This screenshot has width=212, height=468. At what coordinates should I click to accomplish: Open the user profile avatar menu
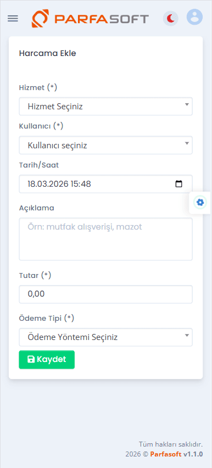(x=194, y=17)
